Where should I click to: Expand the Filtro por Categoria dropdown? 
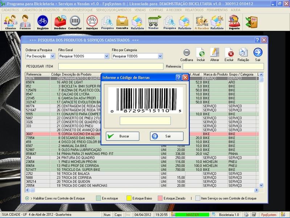coord(160,56)
